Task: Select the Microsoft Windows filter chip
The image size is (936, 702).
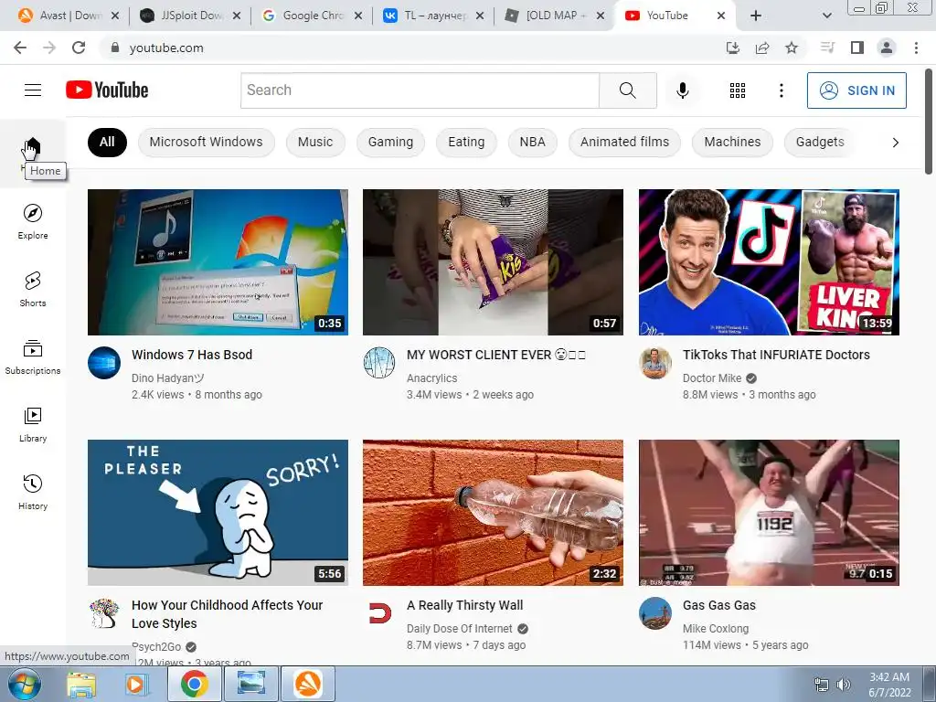Action: (206, 142)
